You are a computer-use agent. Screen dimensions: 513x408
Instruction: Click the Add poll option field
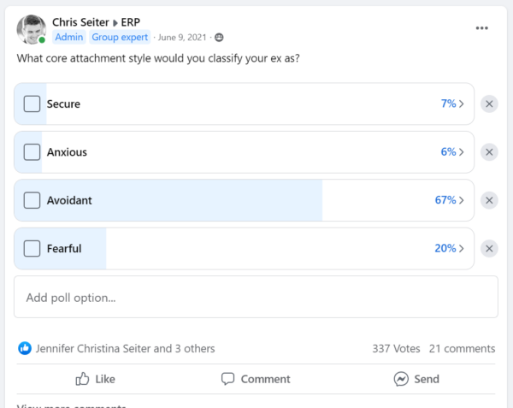pos(256,297)
